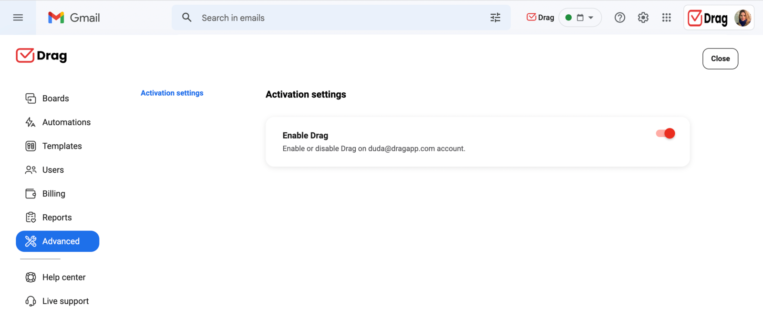Screen dimensions: 763x327
Task: Open Reports in the sidebar
Action: tap(48, 218)
